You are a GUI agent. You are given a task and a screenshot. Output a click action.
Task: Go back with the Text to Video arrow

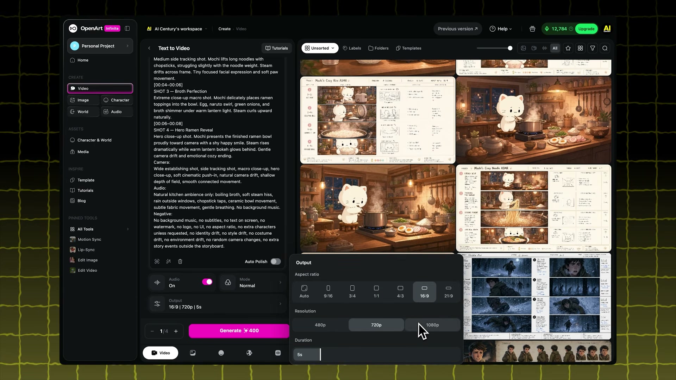click(x=149, y=48)
